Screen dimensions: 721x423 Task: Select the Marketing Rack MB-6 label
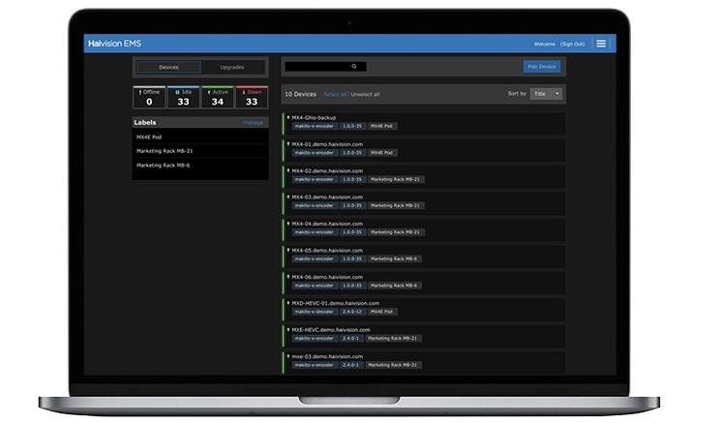pos(200,166)
